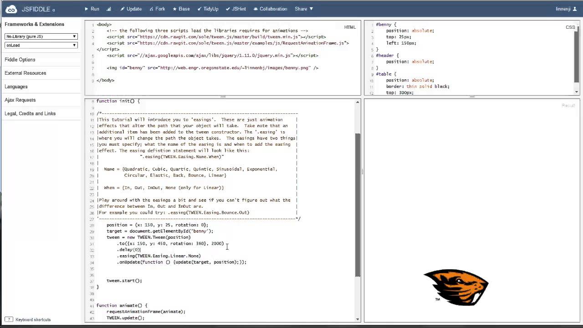The image size is (583, 328).
Task: Click the .delay(0) line in the code
Action: tap(128, 250)
